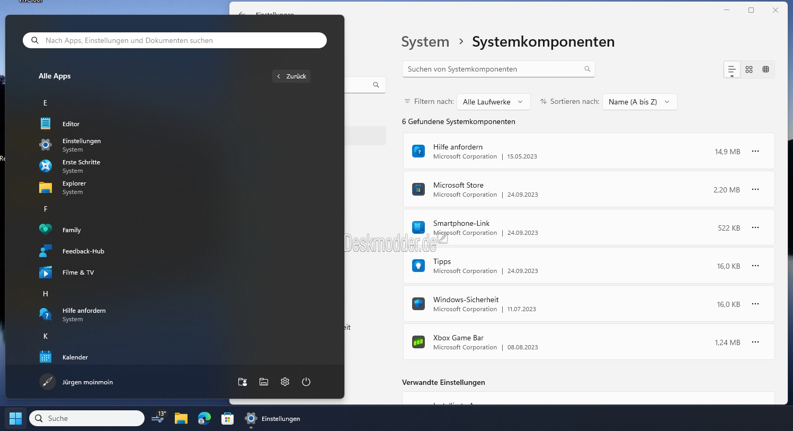Click the Microsoft Store component icon
The width and height of the screenshot is (793, 431).
coord(418,189)
